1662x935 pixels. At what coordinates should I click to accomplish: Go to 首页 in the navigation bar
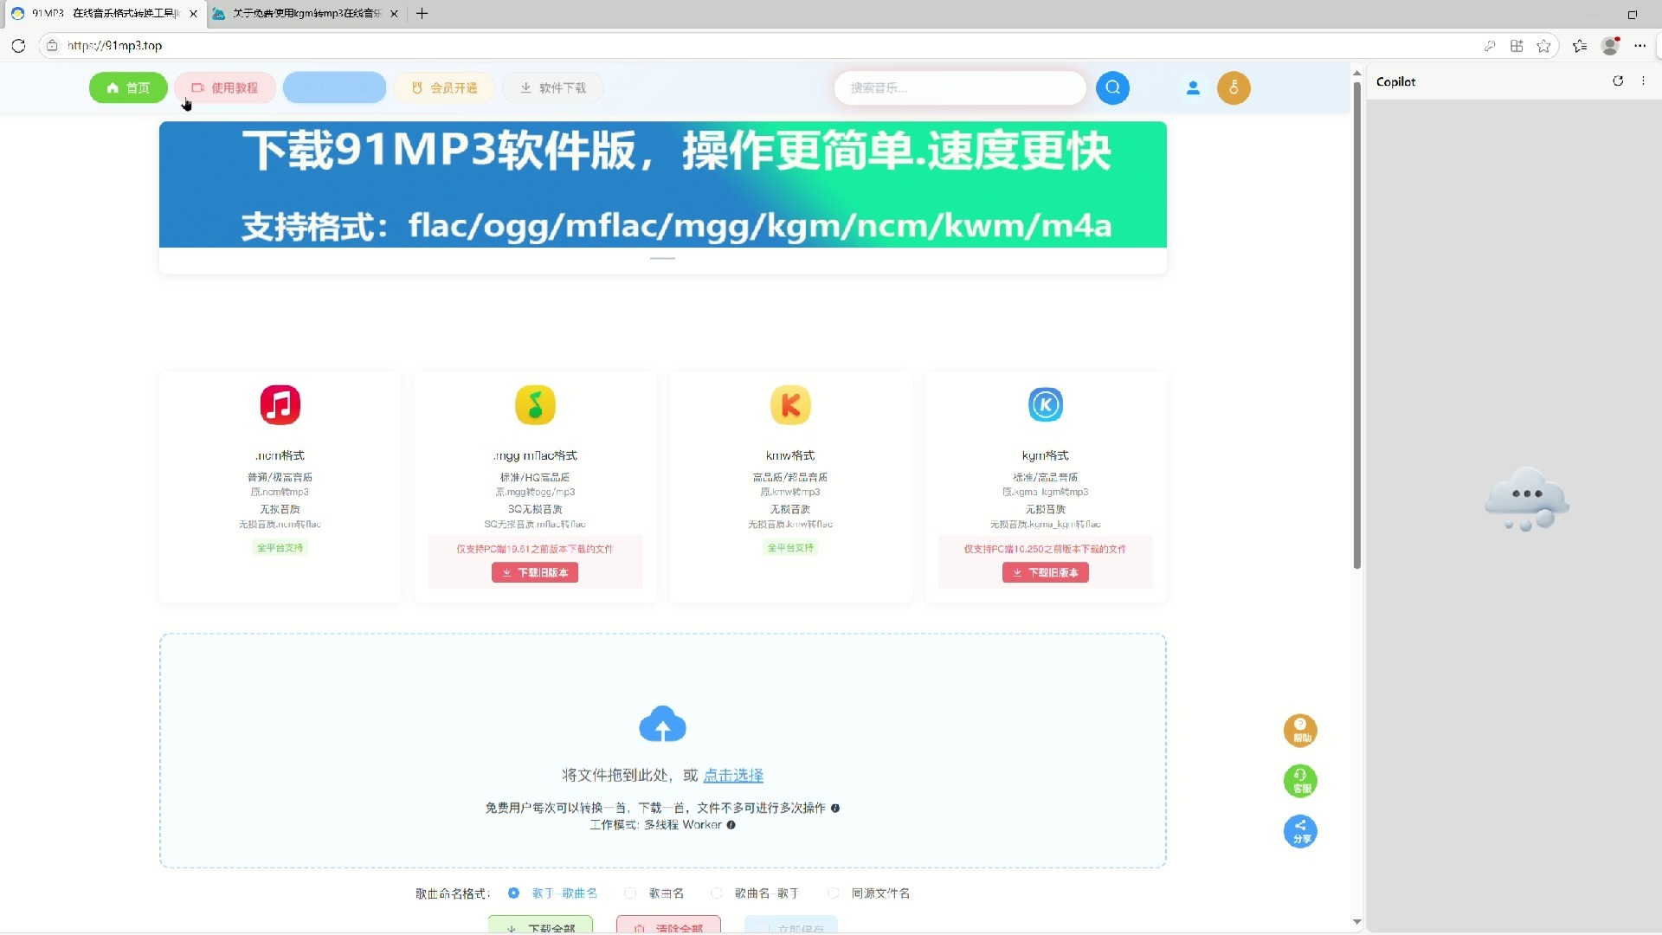(127, 87)
